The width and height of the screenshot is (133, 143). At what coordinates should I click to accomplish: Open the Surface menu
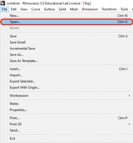pos(49,9)
